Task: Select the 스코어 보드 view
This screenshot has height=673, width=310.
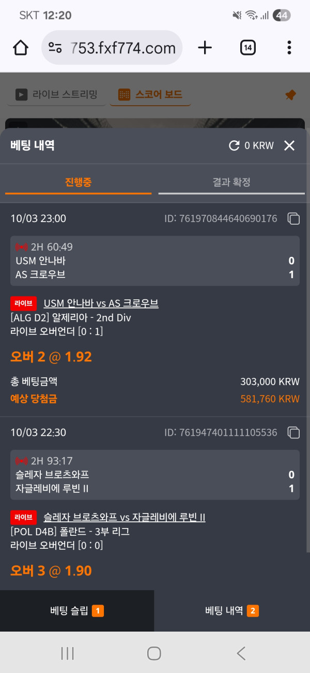Action: point(150,95)
